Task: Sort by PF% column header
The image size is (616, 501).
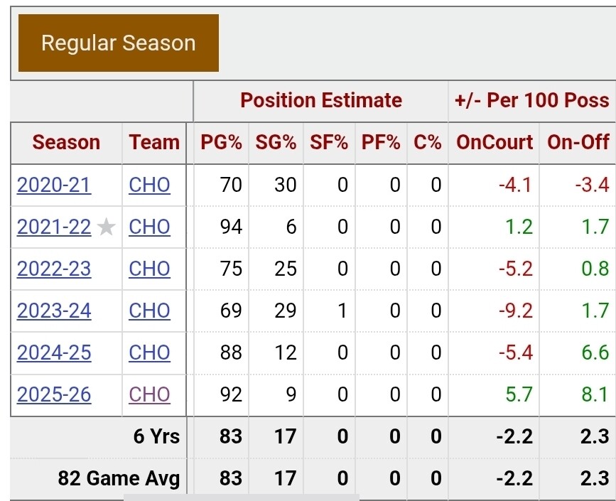Action: click(381, 143)
